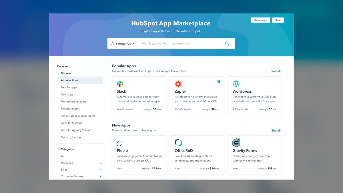Open Made by HubSpot collection

72,137
